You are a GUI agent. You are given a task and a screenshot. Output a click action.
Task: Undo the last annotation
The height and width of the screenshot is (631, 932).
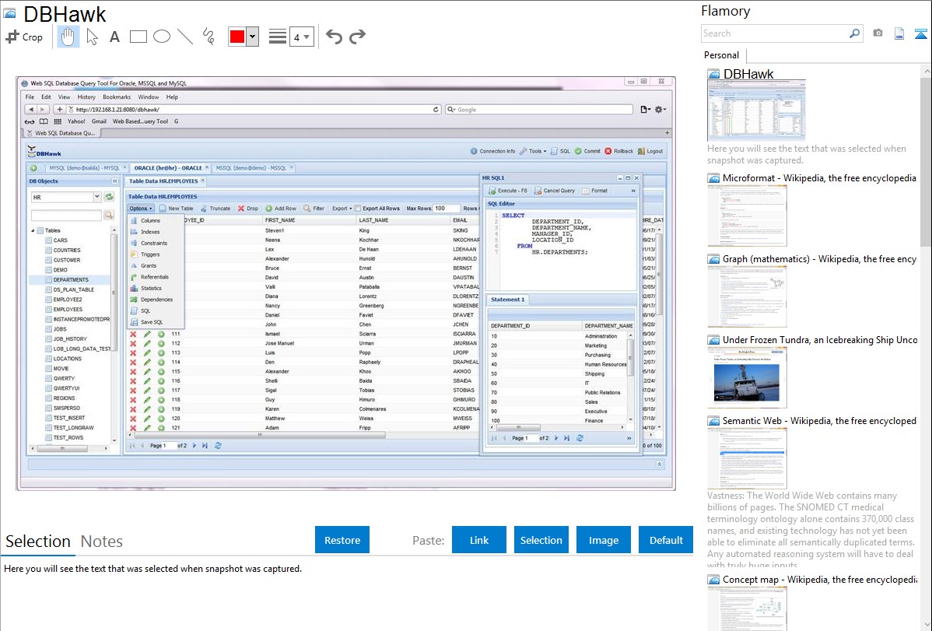pos(334,37)
